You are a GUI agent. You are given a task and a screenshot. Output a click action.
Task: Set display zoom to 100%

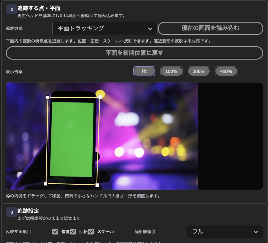pyautogui.click(x=171, y=71)
